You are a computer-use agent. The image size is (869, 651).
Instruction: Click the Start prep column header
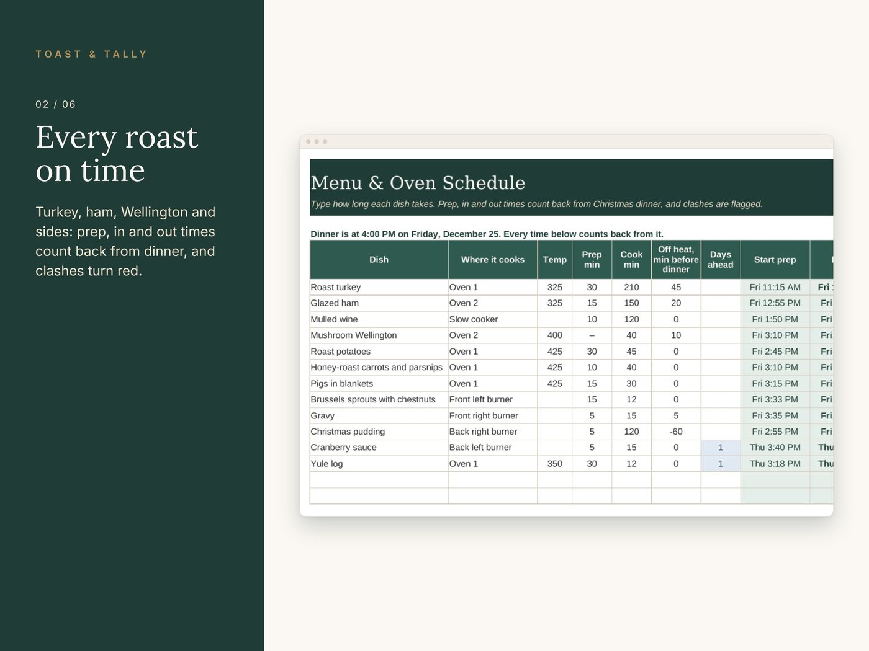tap(775, 260)
